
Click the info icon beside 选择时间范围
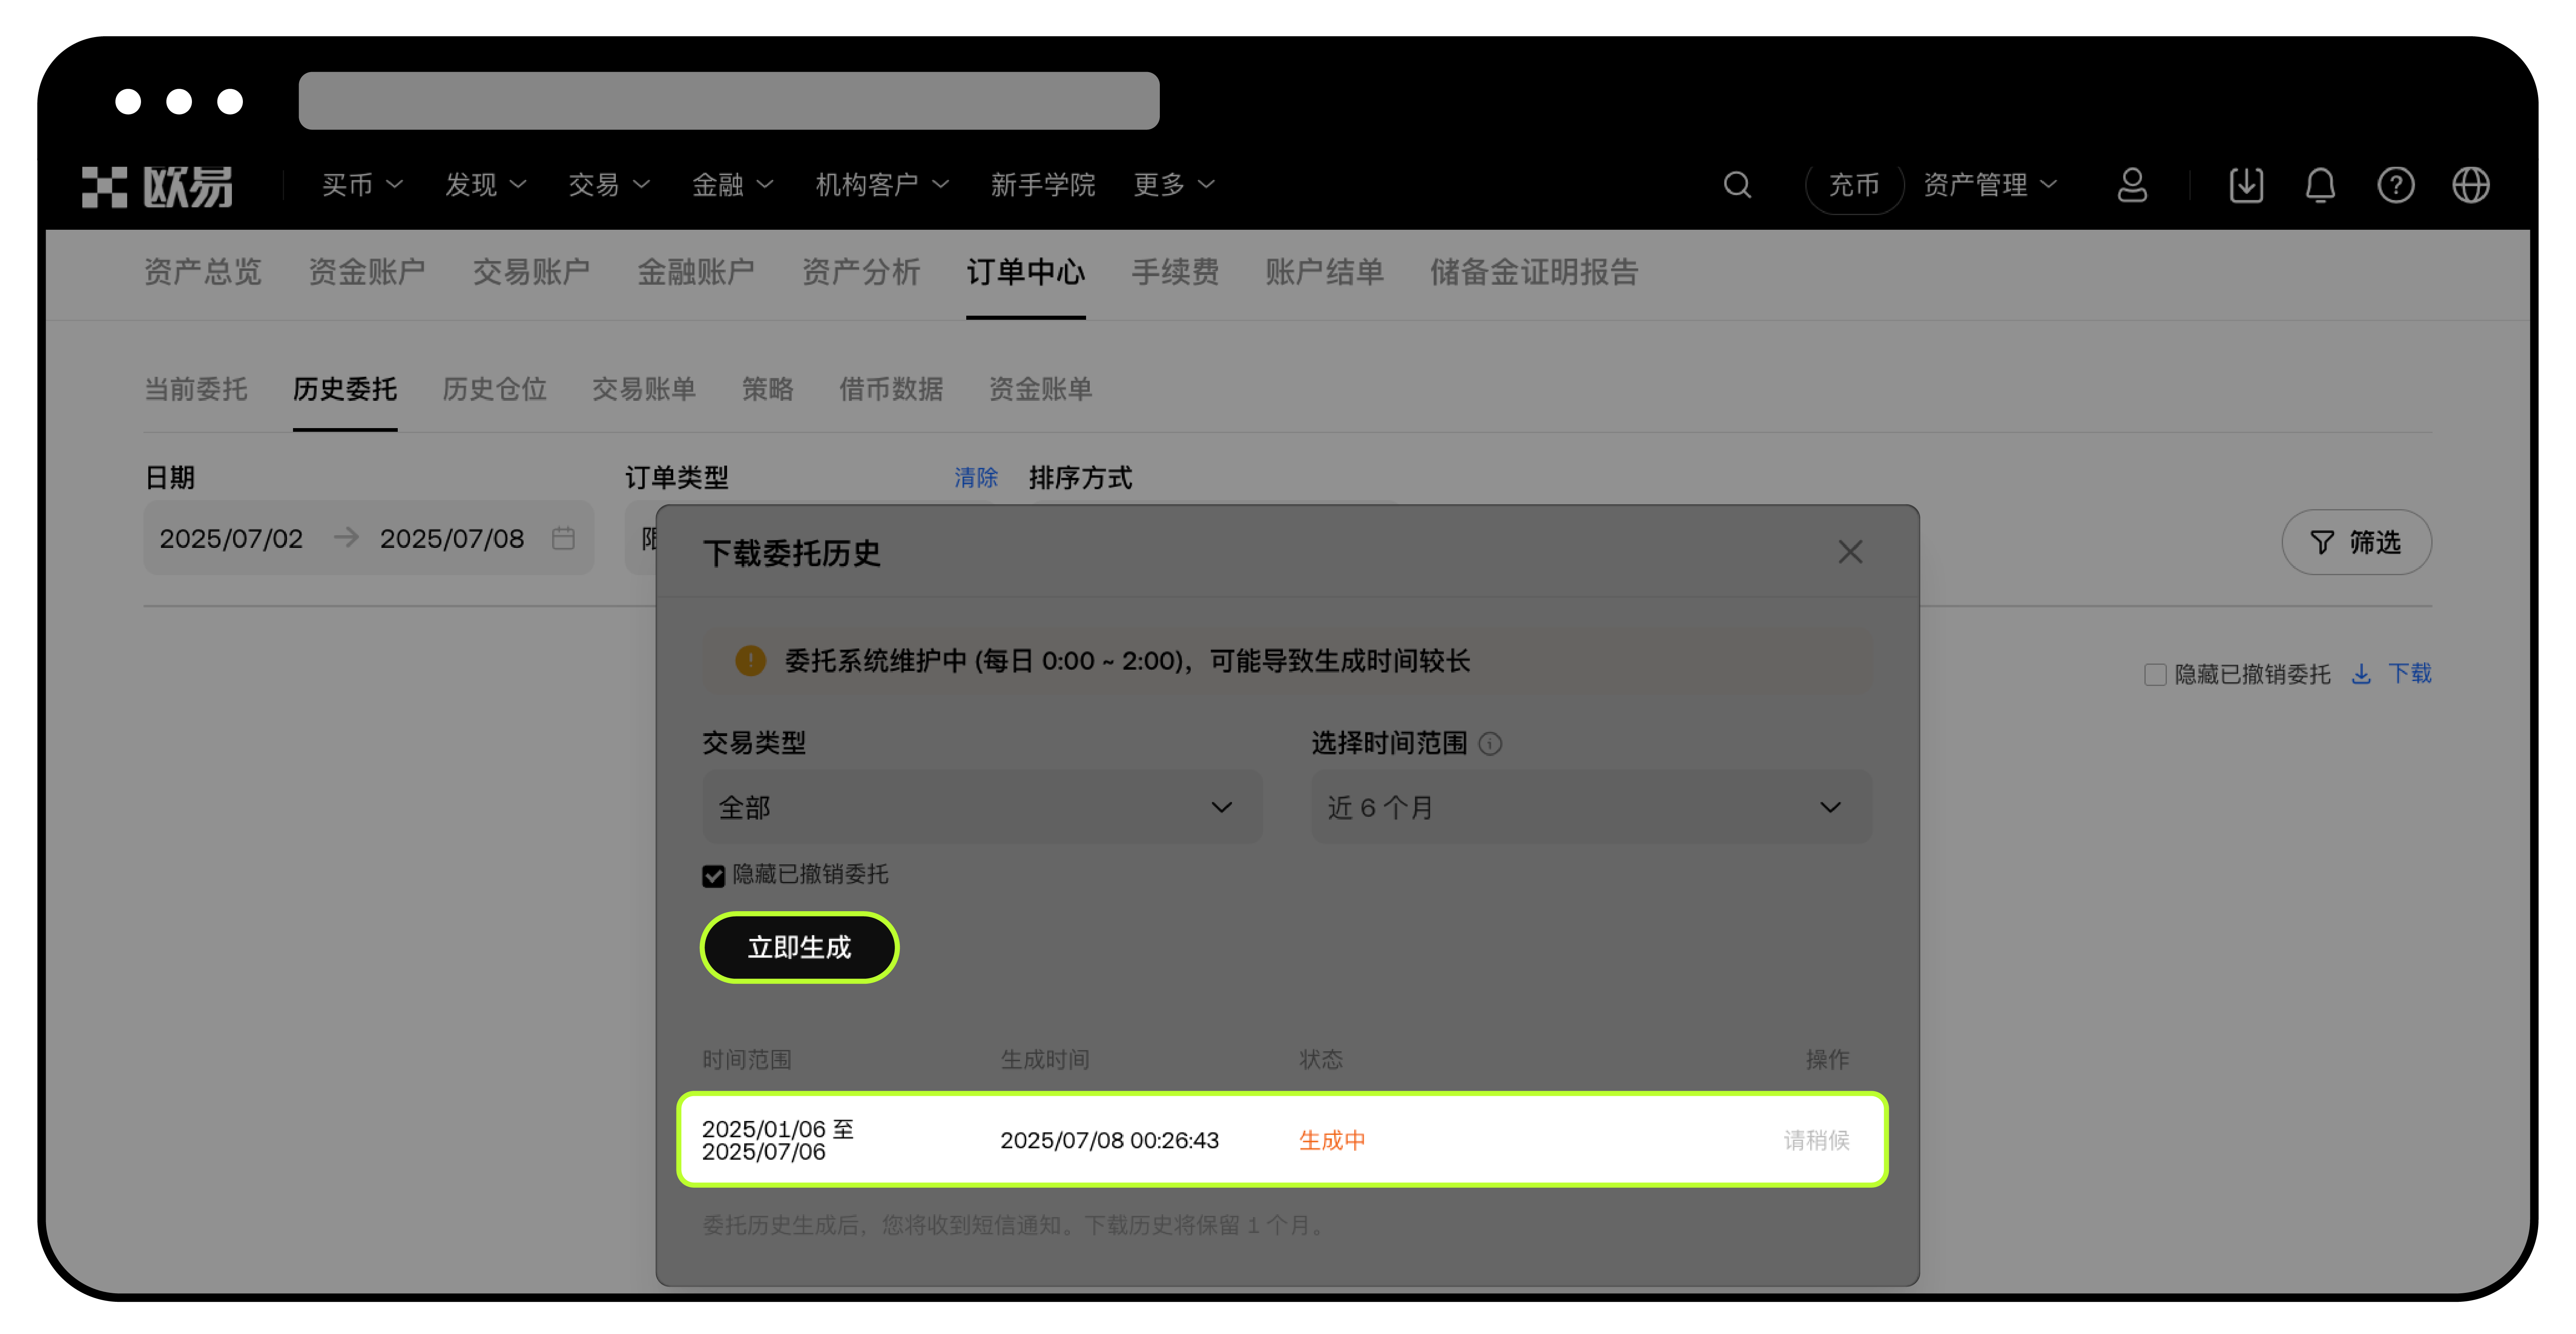[1490, 743]
